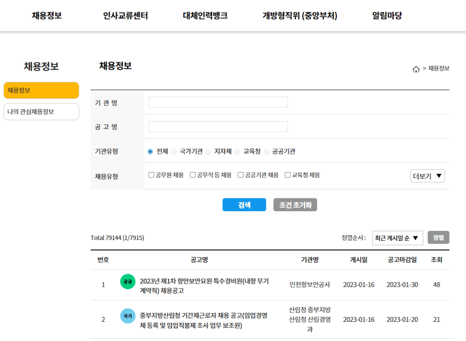Click the 공고명 column header
This screenshot has height=341, width=466.
[x=199, y=260]
